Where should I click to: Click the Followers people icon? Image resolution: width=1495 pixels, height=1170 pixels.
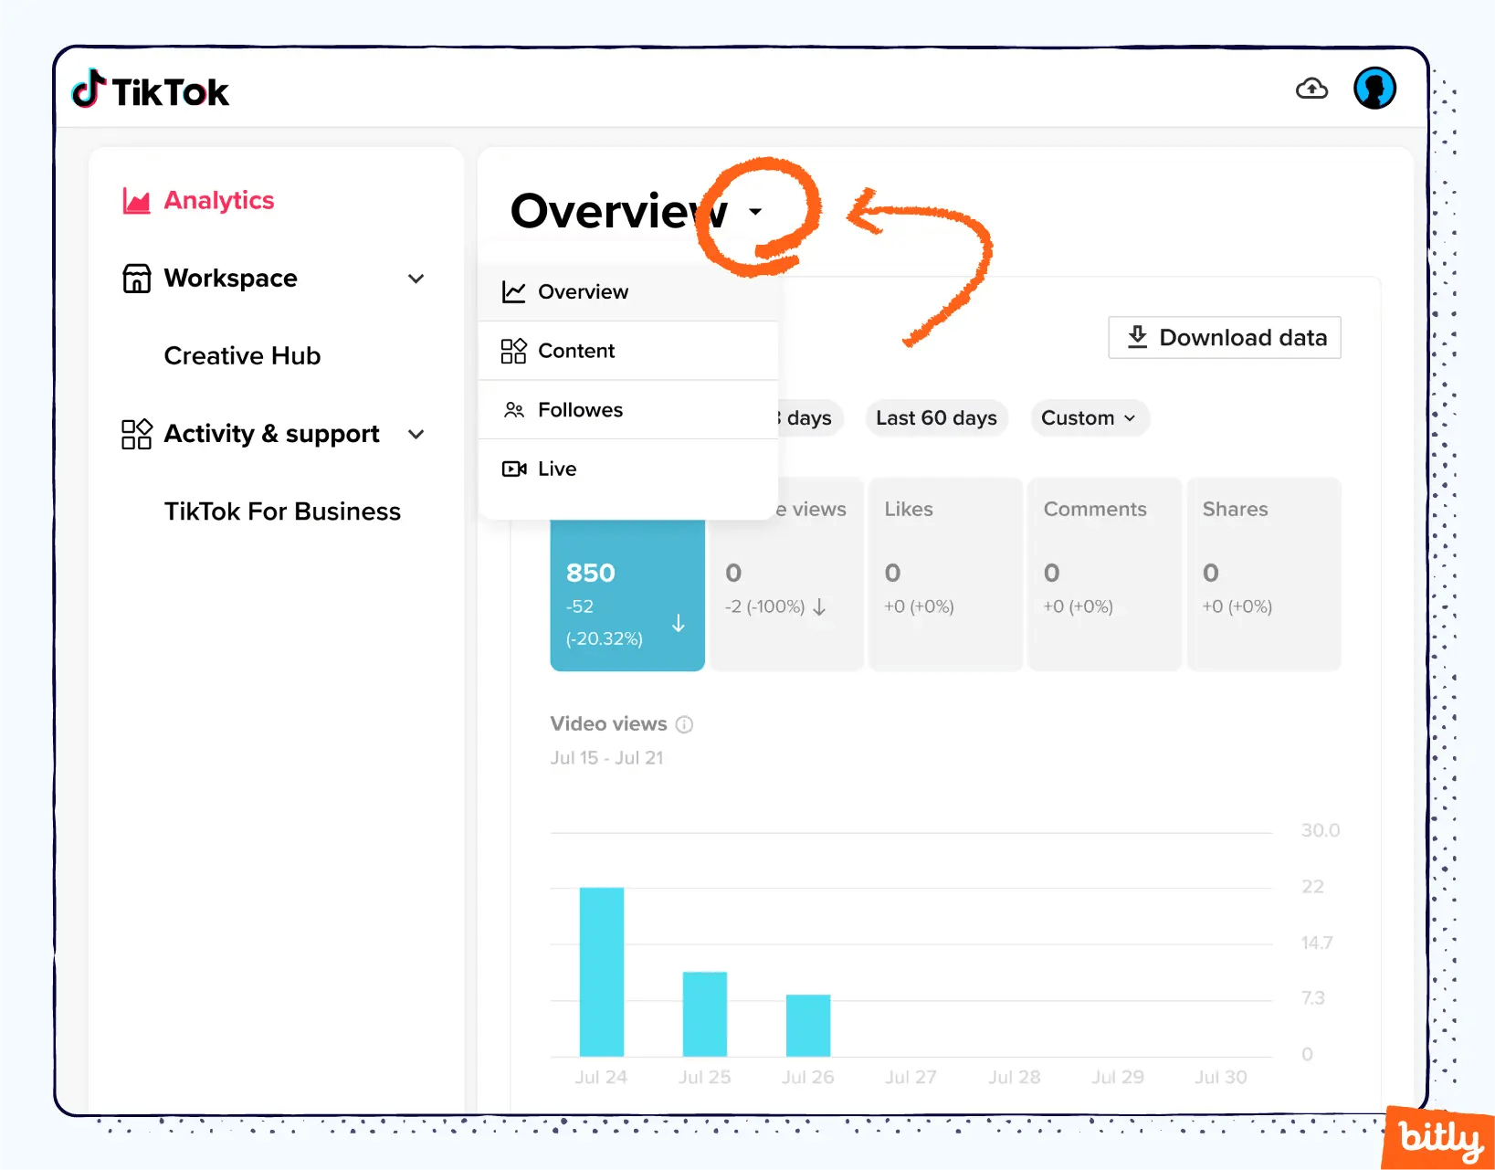click(513, 409)
